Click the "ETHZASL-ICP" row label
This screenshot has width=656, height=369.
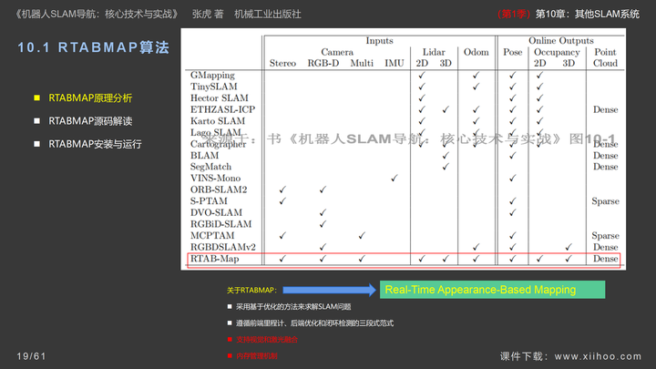pyautogui.click(x=222, y=109)
